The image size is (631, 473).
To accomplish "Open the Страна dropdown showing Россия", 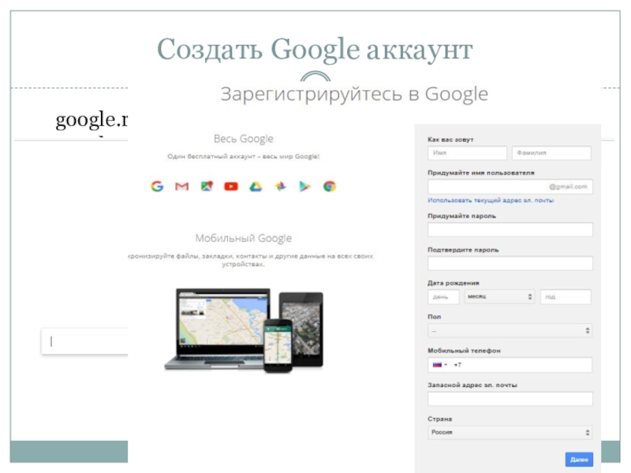I will click(510, 432).
